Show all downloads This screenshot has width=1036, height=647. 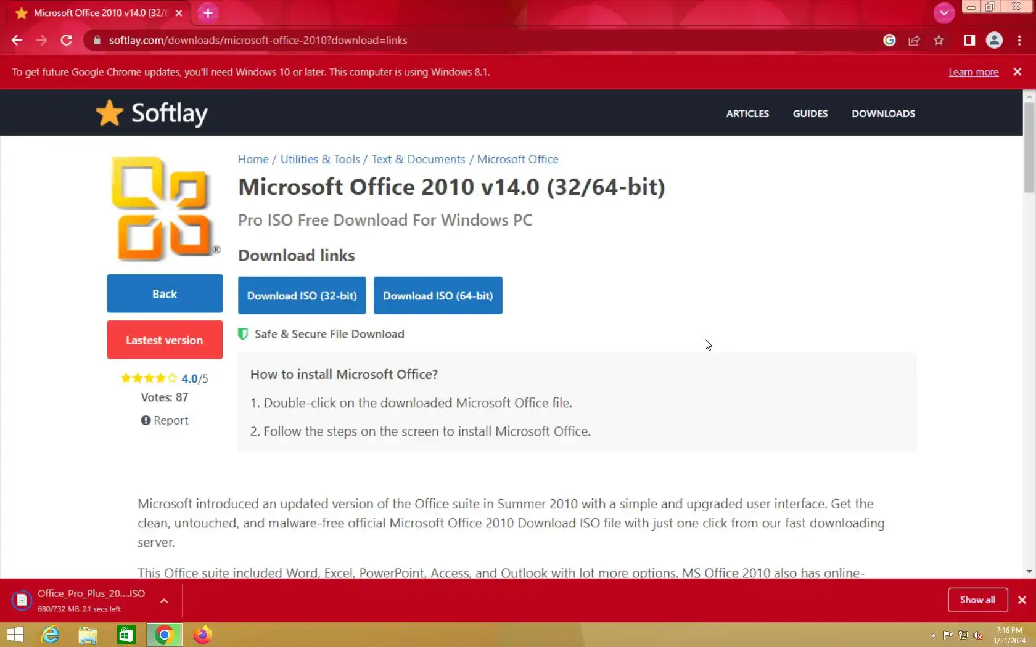click(x=977, y=600)
